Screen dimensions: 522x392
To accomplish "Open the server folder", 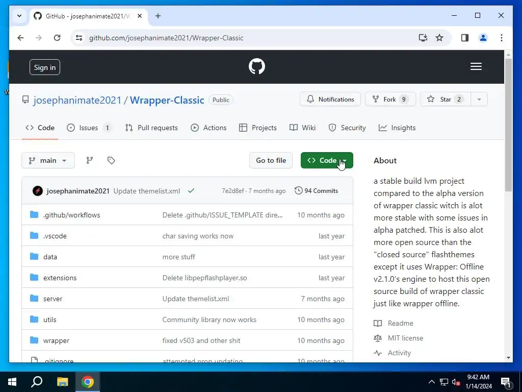I will 53,299.
